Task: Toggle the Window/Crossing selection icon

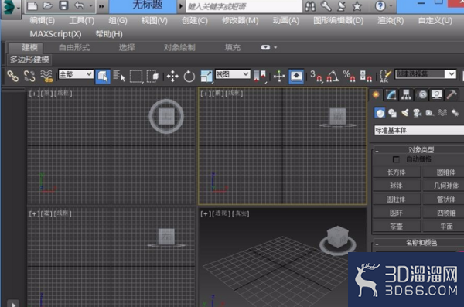Action: tap(153, 76)
